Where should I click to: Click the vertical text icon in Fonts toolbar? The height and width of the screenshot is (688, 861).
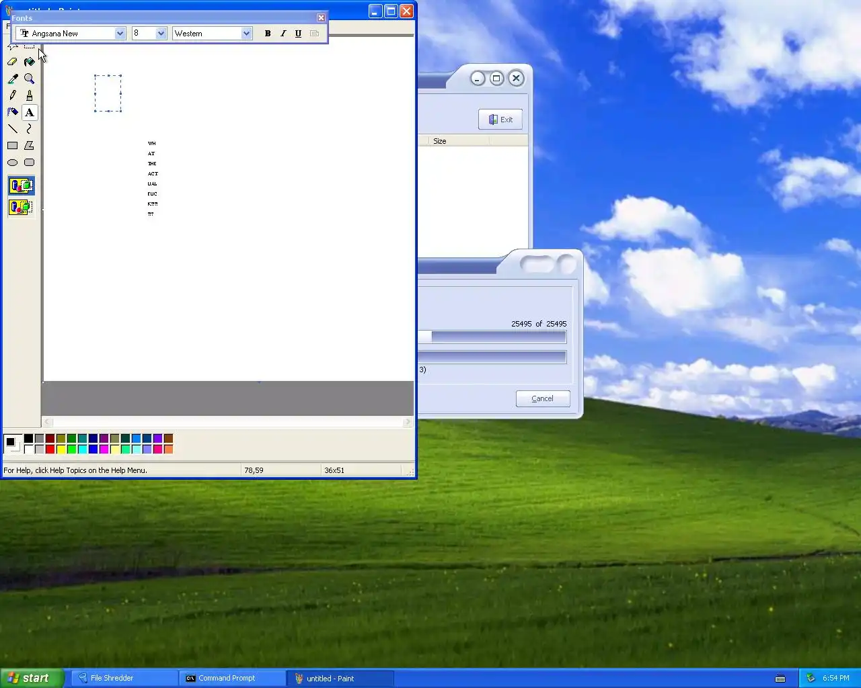click(x=314, y=34)
